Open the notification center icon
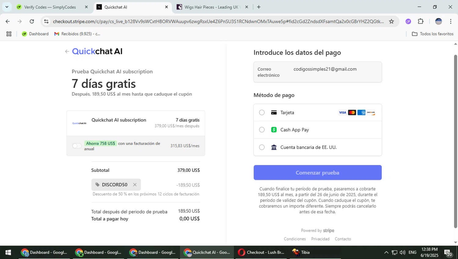Image resolution: width=458 pixels, height=259 pixels. pos(448,253)
